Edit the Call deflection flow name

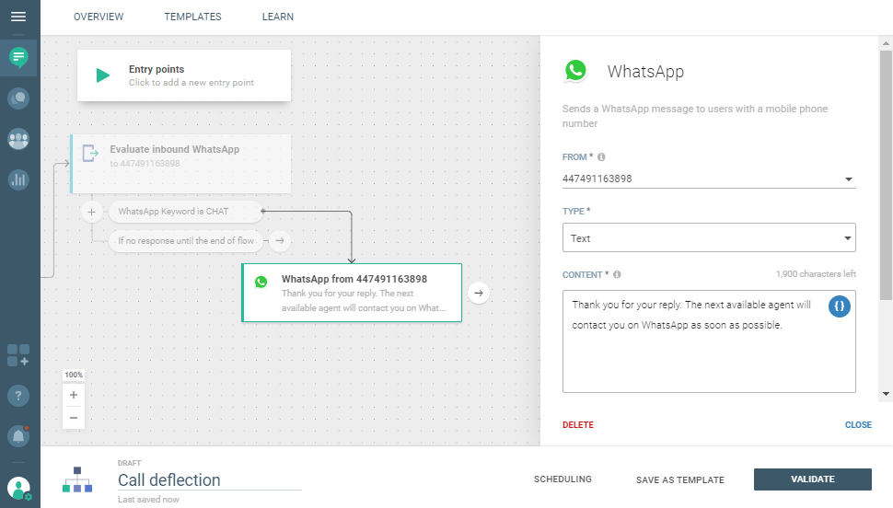(210, 480)
